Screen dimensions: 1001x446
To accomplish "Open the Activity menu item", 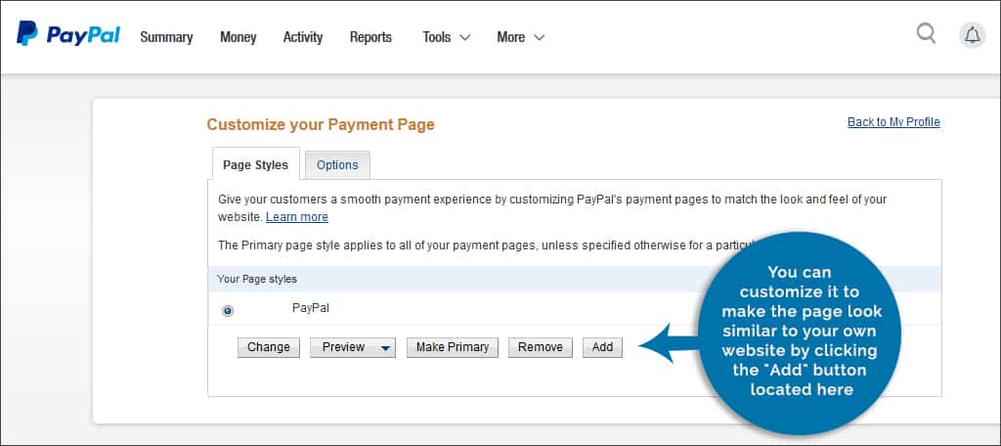I will 303,37.
